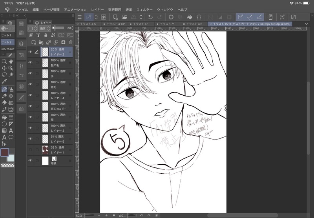Toggle visibility of the 用紙 paper layer

(x=31, y=160)
